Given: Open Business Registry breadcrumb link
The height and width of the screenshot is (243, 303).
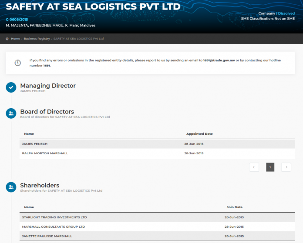Looking at the screenshot, I should tap(37, 39).
